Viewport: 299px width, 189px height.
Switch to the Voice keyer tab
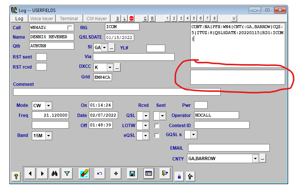point(42,18)
